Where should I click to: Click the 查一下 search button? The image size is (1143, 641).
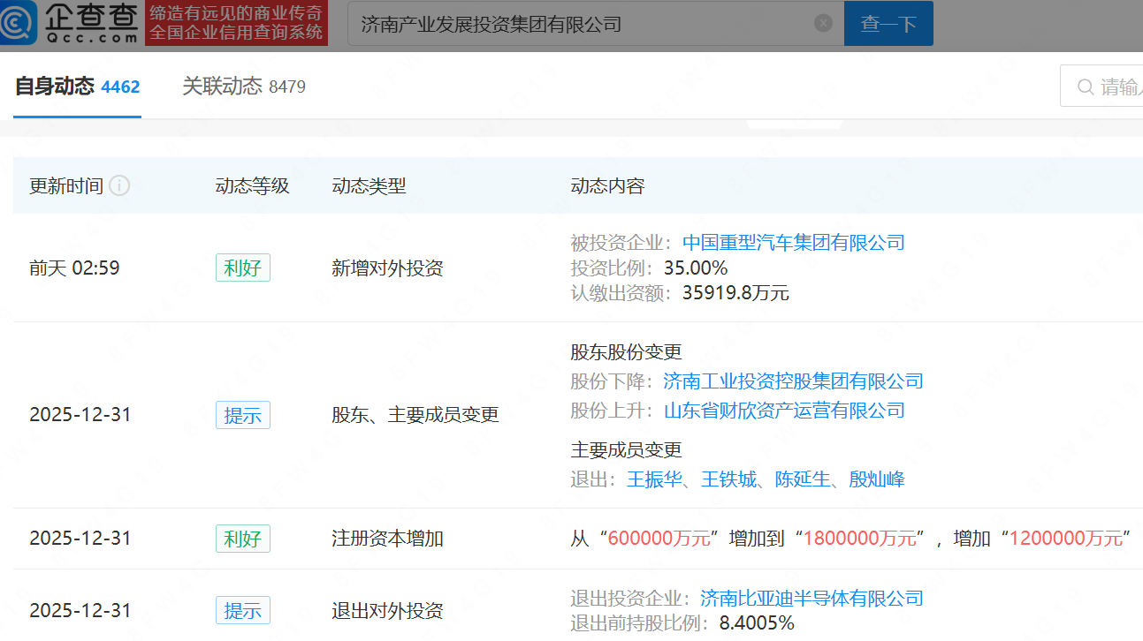(888, 24)
